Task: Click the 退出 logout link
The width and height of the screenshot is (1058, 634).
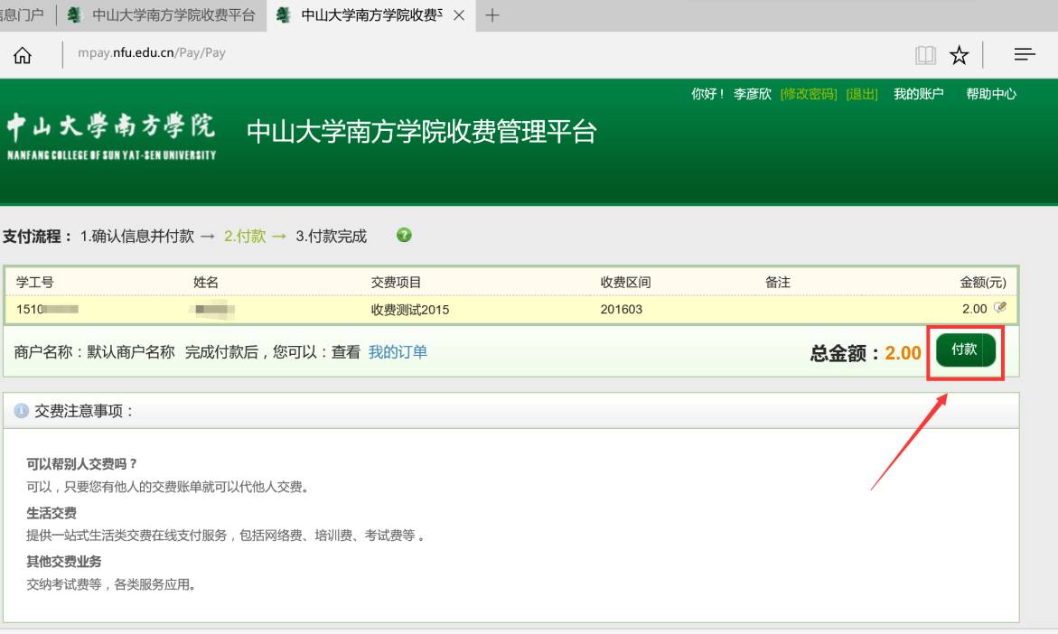Action: [862, 95]
